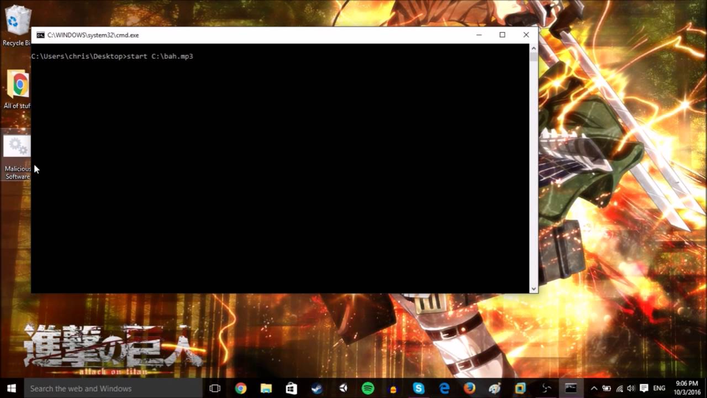The image size is (707, 398).
Task: Click the command prompt scrollbar up arrow
Action: click(533, 48)
